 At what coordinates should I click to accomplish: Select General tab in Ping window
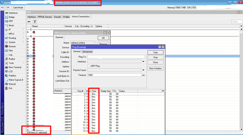tap(77, 51)
